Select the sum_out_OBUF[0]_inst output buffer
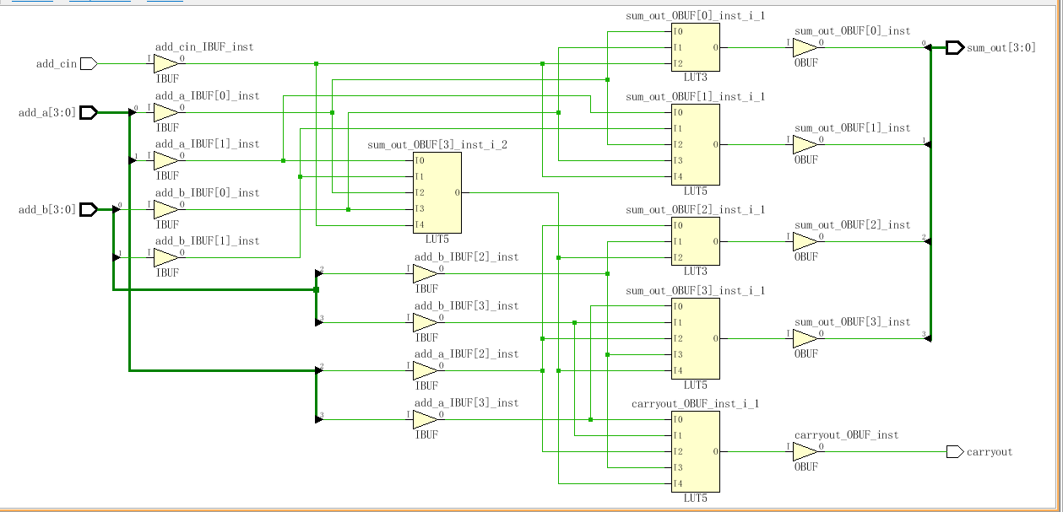The width and height of the screenshot is (1063, 512). [x=805, y=48]
